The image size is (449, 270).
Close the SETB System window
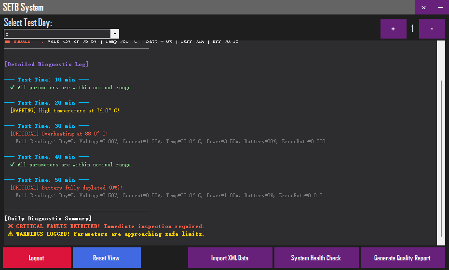tap(423, 7)
